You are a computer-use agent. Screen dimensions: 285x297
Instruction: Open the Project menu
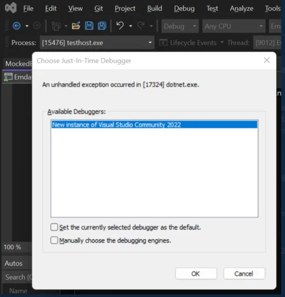coord(125,8)
